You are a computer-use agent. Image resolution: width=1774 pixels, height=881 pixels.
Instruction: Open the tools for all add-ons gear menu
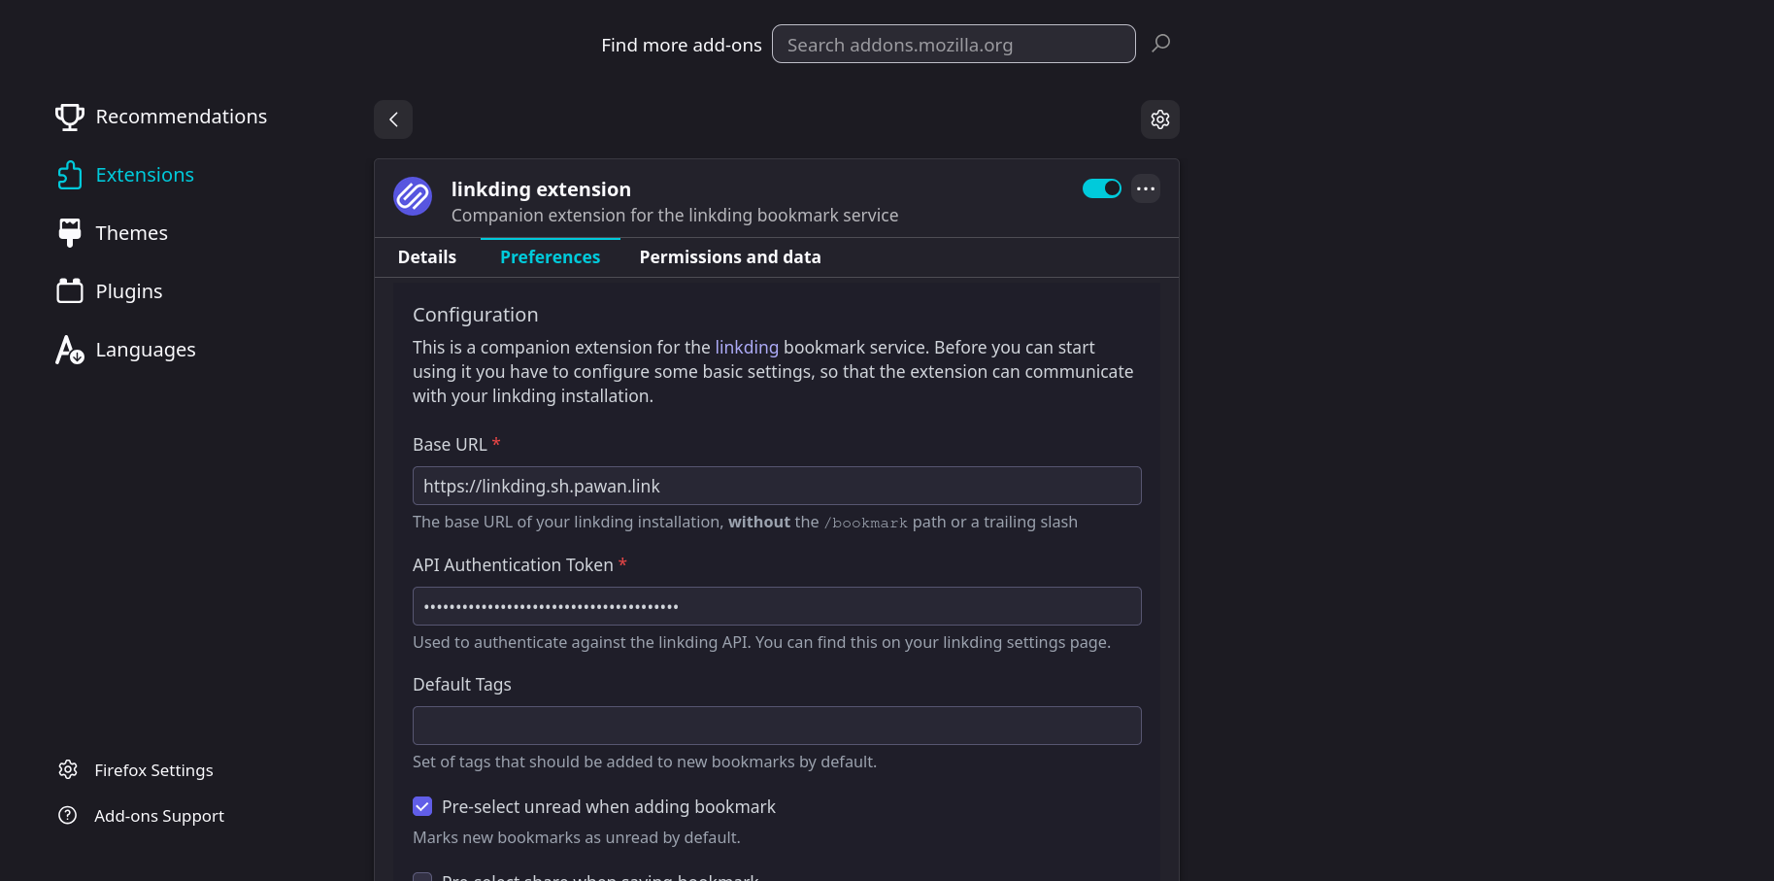[1159, 119]
